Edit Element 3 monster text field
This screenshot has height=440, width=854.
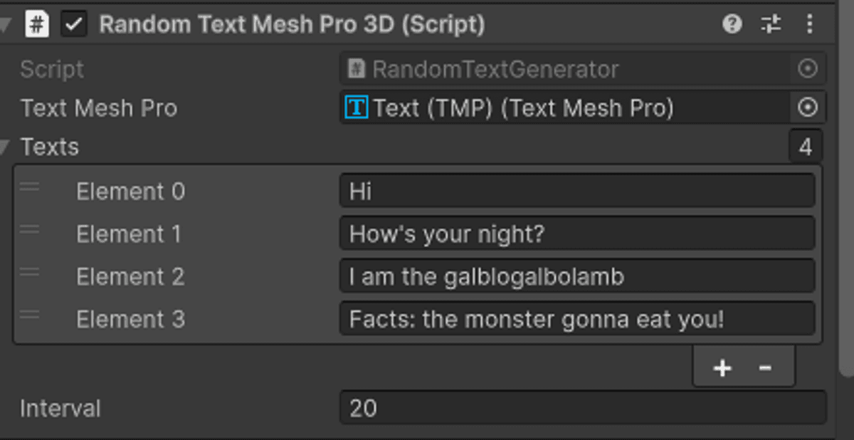point(576,319)
